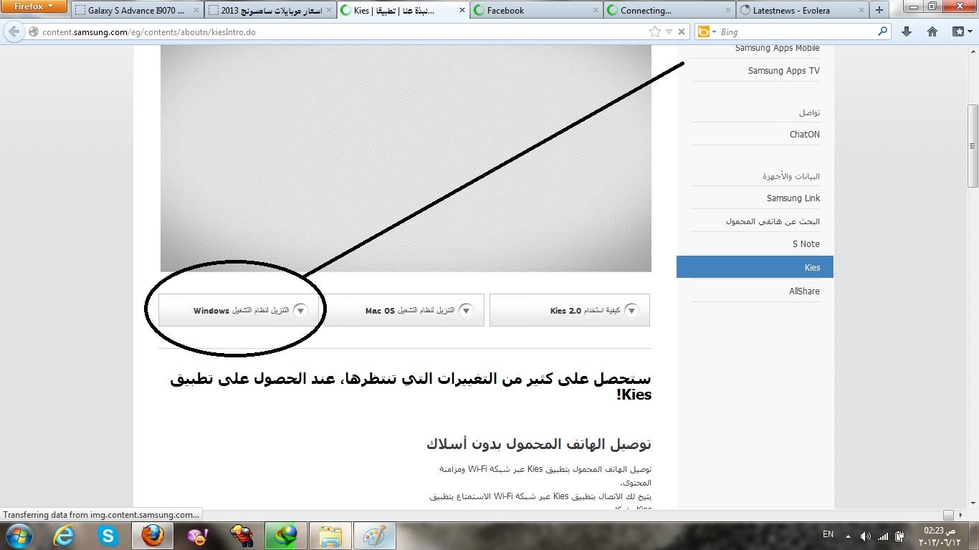Click the browser back arrow button
The image size is (979, 550).
coord(14,32)
